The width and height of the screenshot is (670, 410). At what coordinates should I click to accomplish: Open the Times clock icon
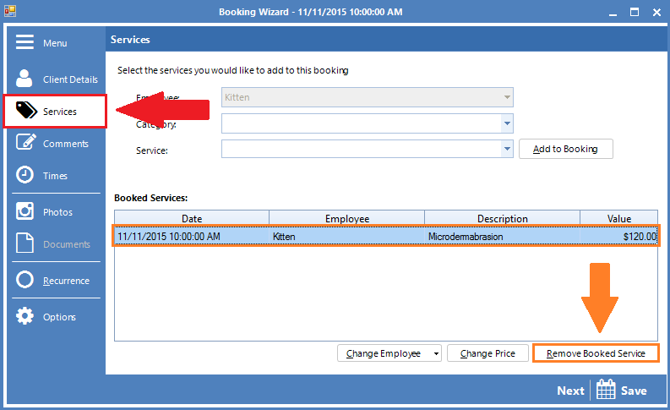coord(25,176)
